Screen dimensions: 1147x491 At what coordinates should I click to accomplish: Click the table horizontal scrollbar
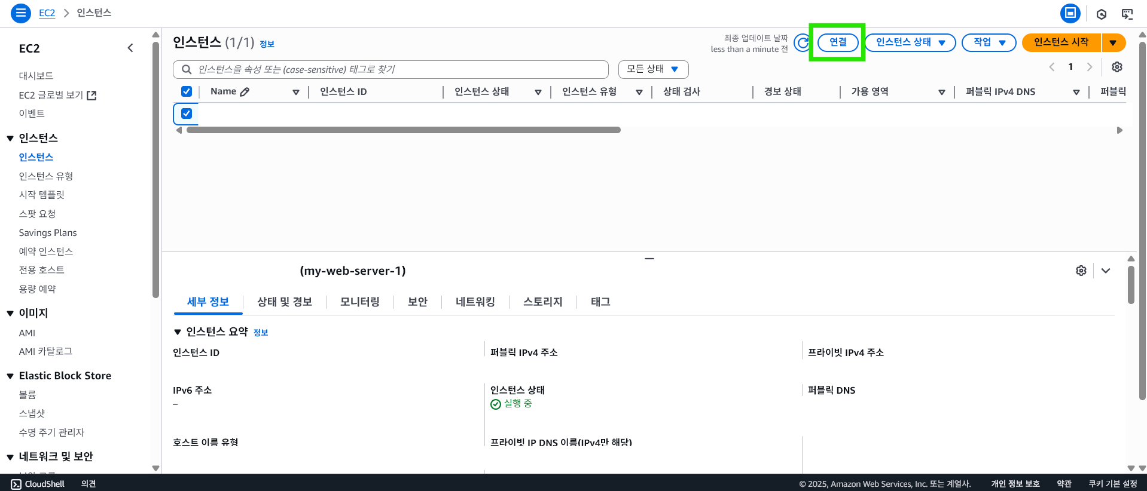tap(404, 130)
